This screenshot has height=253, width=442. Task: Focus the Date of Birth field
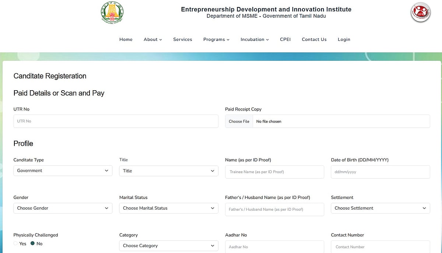(380, 172)
